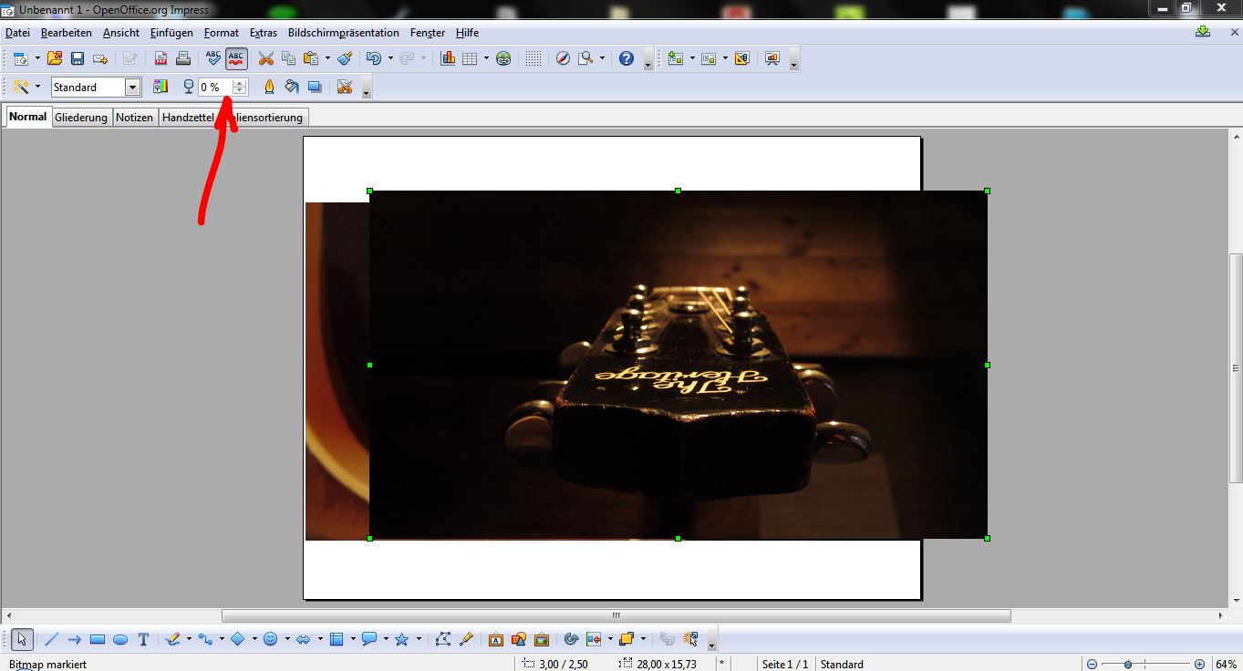Screen dimensions: 1243x671
Task: Switch to the Notizen tab
Action: [x=135, y=118]
